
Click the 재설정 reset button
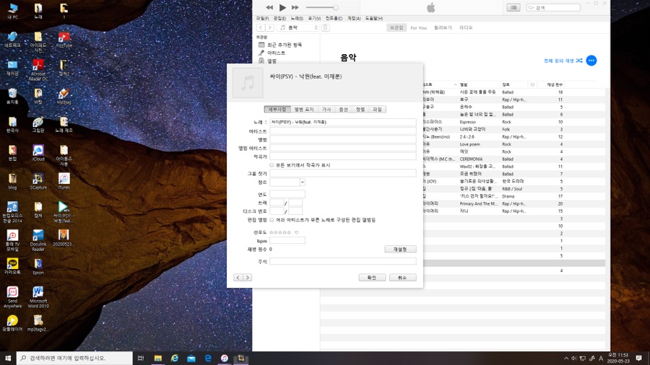(400, 249)
